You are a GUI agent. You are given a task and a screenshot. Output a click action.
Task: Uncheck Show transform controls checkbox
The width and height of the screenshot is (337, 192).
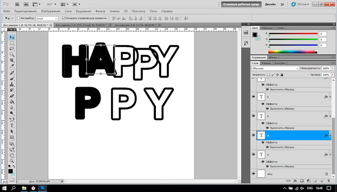pos(64,18)
